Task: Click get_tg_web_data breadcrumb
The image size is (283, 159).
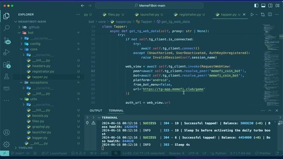Action: tap(173, 22)
